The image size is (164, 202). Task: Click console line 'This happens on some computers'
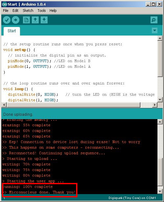pos(60,147)
